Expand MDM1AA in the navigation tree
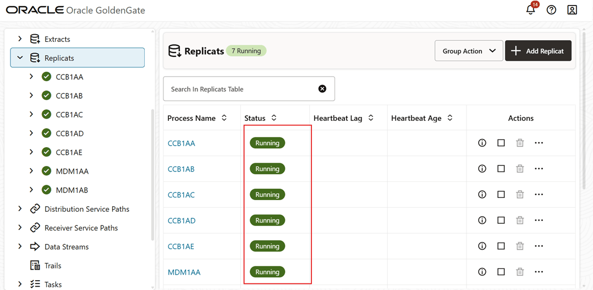This screenshot has height=290, width=593. pos(31,171)
